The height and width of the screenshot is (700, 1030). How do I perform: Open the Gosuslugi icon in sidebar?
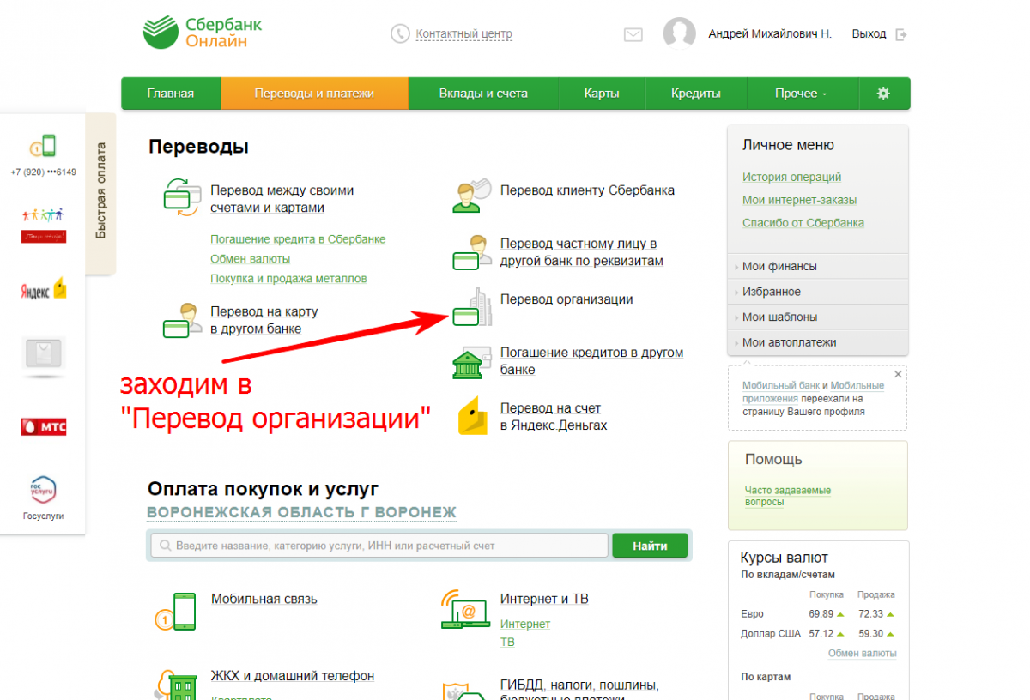pyautogui.click(x=43, y=492)
